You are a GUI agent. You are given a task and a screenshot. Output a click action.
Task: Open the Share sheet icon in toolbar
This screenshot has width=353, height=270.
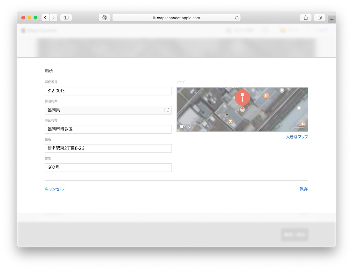click(x=306, y=18)
